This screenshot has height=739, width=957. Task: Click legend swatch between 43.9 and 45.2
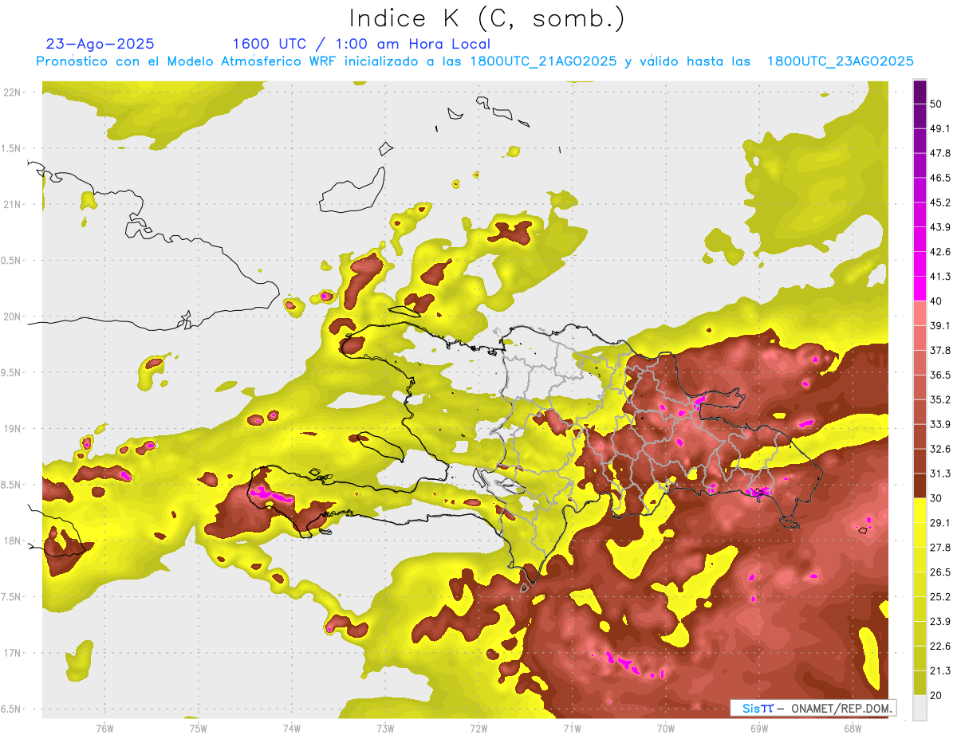click(920, 214)
